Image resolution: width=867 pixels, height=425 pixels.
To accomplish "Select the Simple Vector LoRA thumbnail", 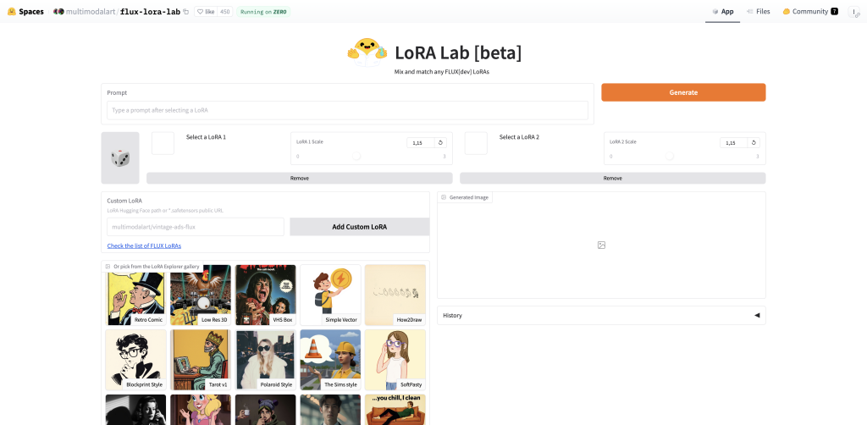I will click(x=330, y=295).
